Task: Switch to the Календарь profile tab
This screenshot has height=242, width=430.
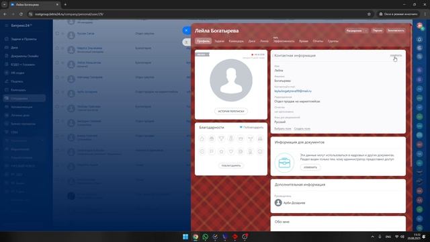Action: click(236, 41)
